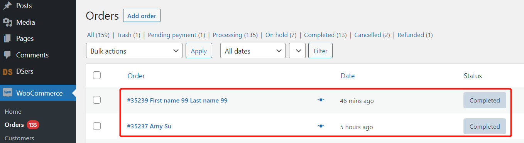
Task: Click the Posts pin icon
Action: (x=7, y=6)
